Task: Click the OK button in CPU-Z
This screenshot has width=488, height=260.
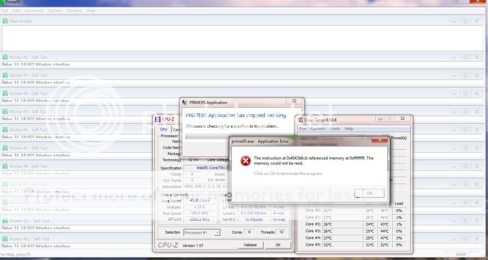Action: (278, 245)
